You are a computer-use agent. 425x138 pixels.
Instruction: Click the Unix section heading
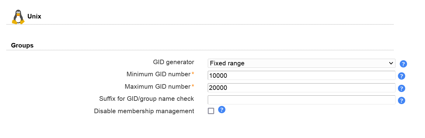tap(34, 16)
